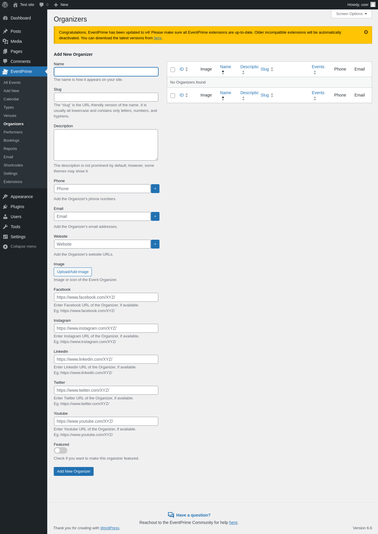
Task: Open All Events submenu item
Action: click(x=12, y=83)
